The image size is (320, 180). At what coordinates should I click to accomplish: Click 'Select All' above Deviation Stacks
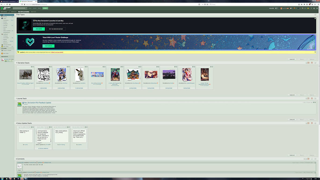point(292,59)
